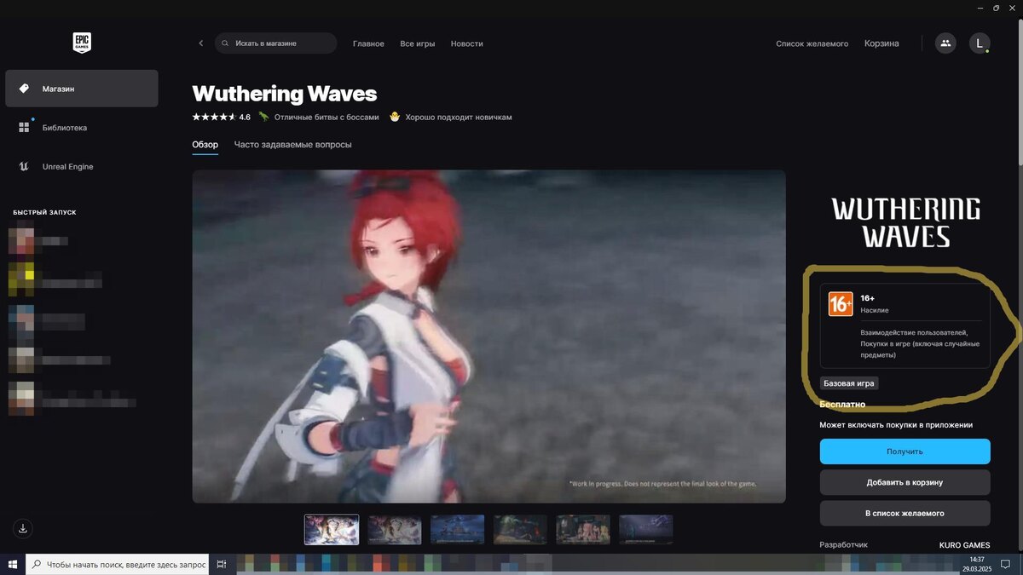1023x575 pixels.
Task: Select the Обзор tab
Action: coord(205,145)
